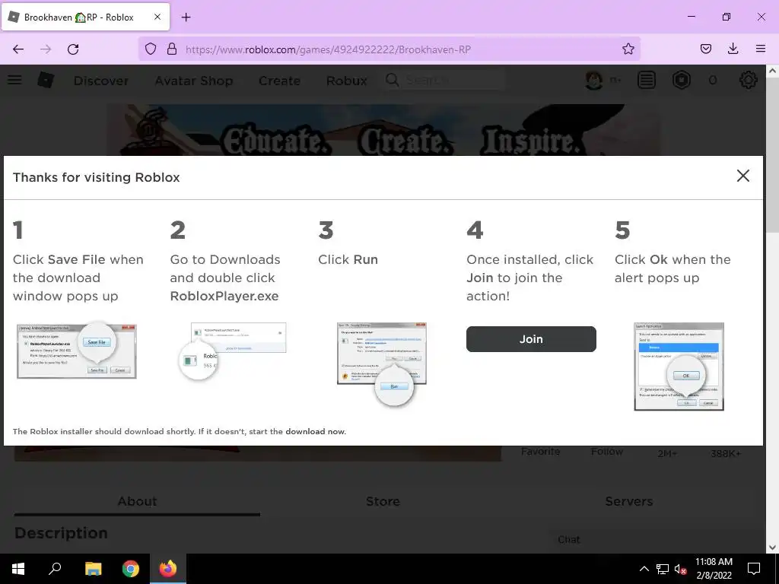779x584 pixels.
Task: Close the Brookhaven RP tab
Action: click(157, 17)
